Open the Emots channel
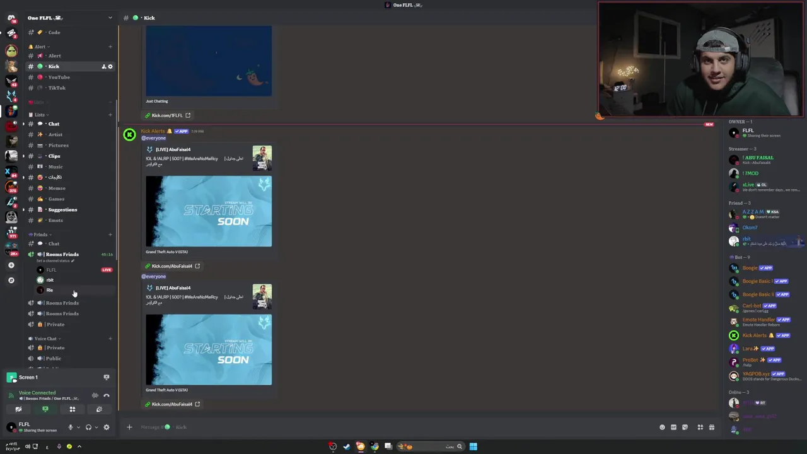 pyautogui.click(x=69, y=220)
